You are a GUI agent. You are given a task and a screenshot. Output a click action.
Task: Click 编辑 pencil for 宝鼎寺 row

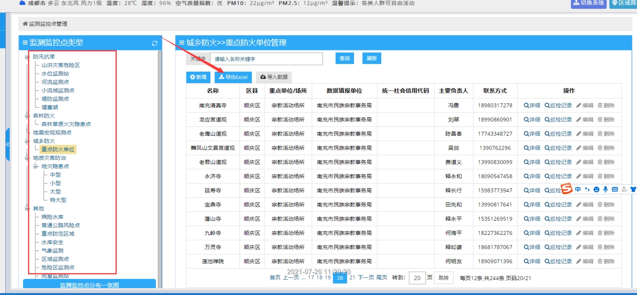click(585, 205)
